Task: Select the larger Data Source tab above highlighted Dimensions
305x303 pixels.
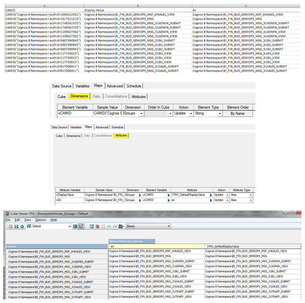Action: tap(62, 86)
